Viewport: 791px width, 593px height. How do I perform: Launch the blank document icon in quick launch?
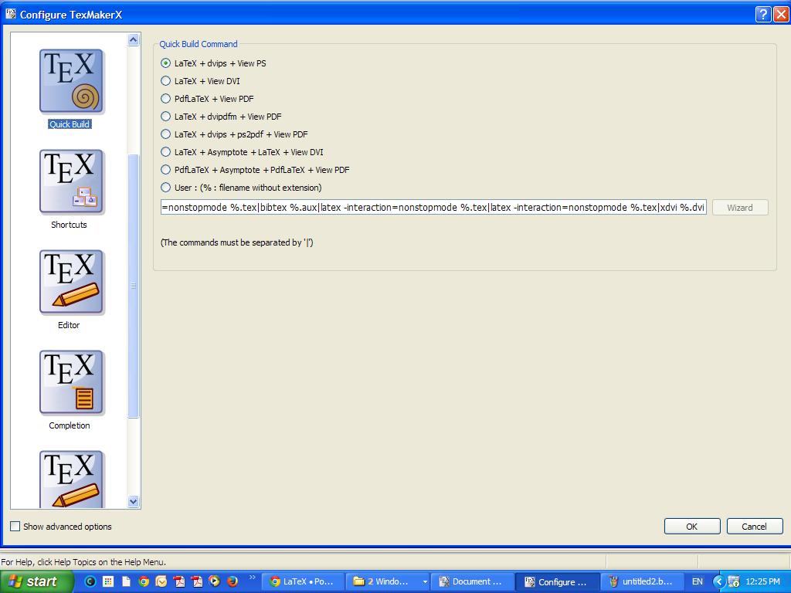[126, 581]
